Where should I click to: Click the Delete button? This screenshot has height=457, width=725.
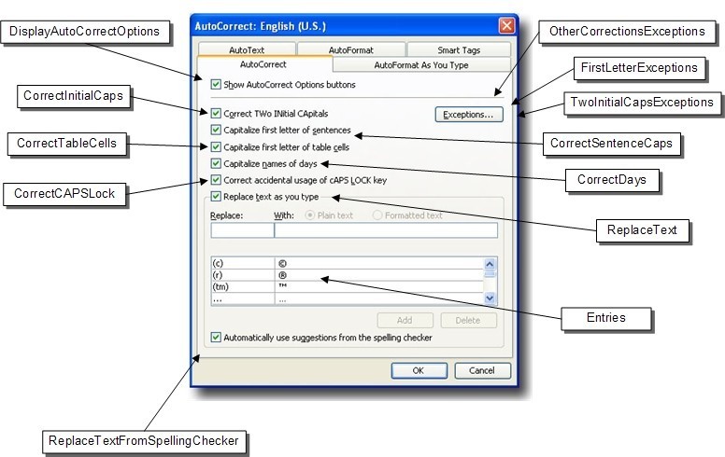tap(468, 320)
